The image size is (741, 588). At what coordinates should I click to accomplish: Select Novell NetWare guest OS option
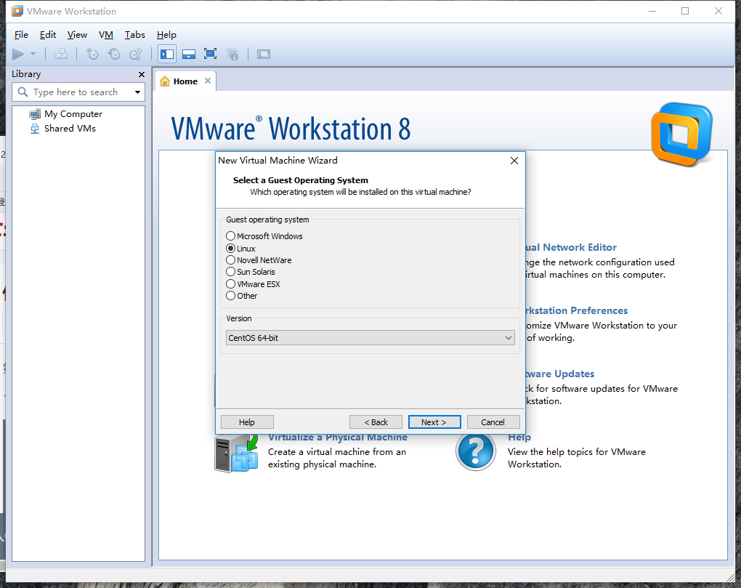pyautogui.click(x=259, y=260)
